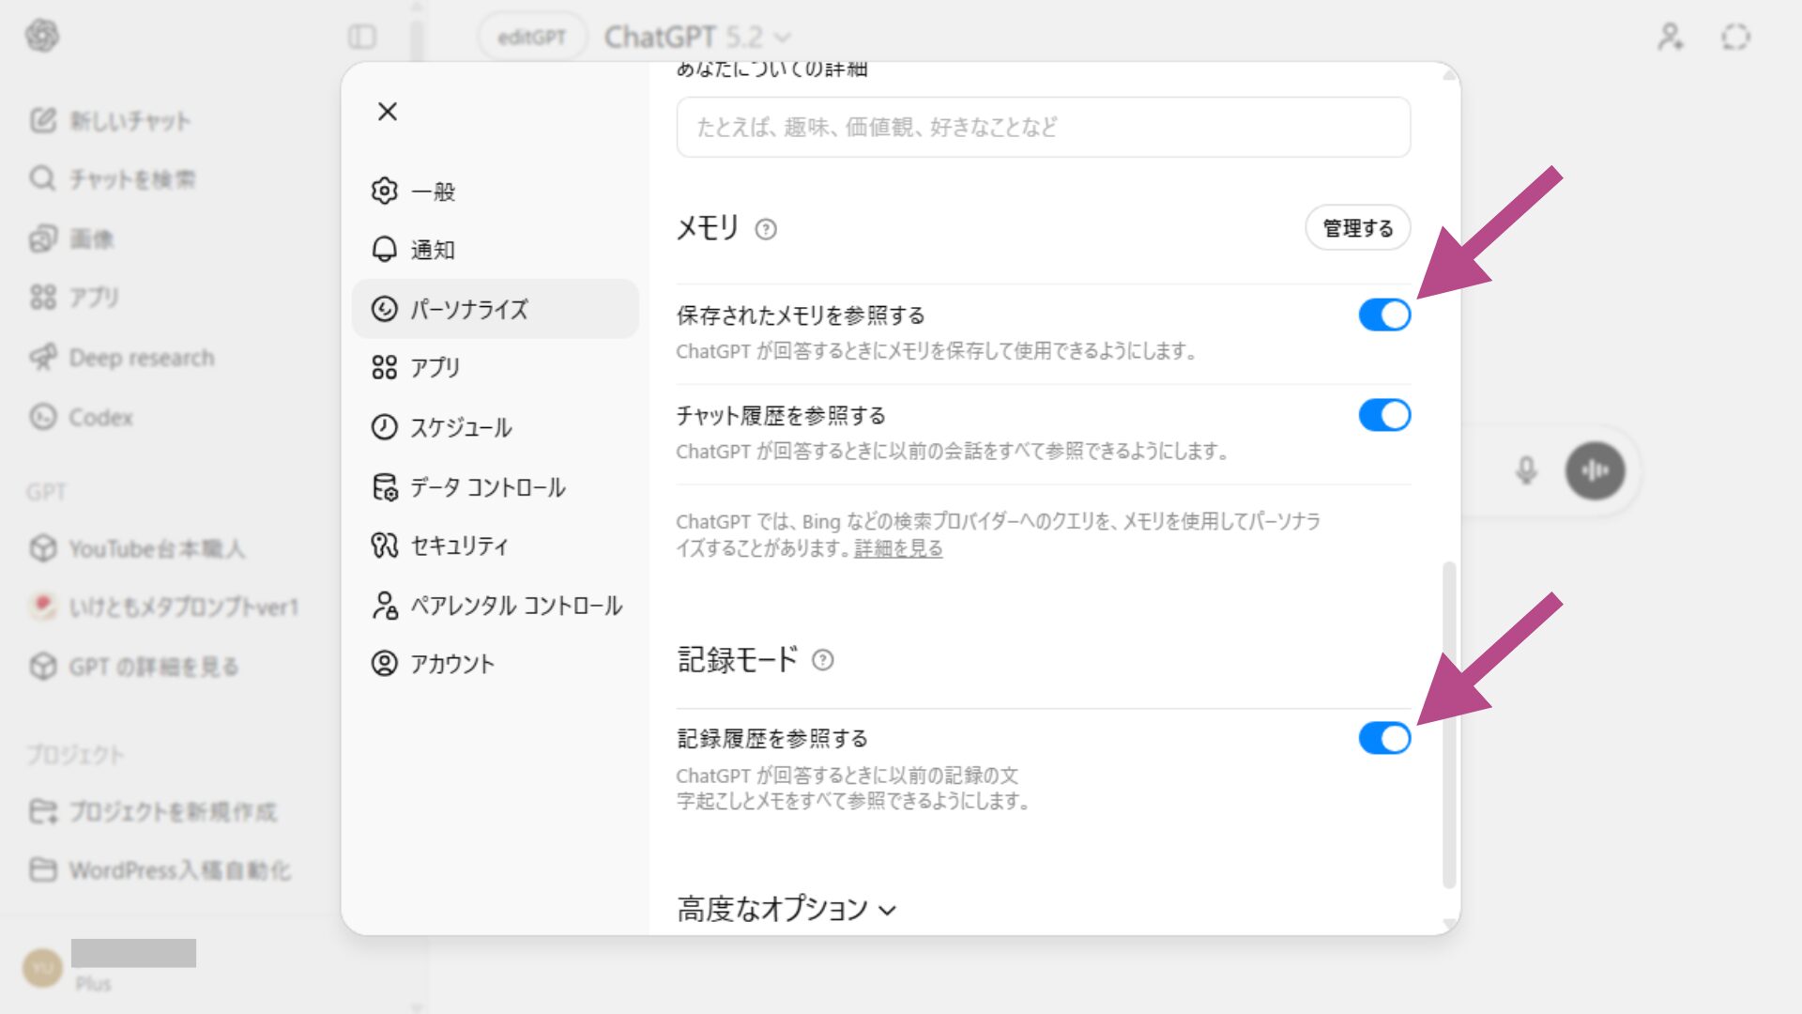Click the help icon next to メモリ
Screen dimensions: 1802x1014
(765, 227)
